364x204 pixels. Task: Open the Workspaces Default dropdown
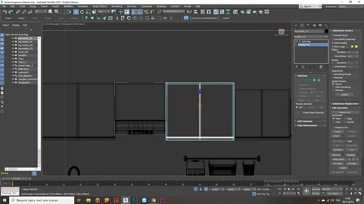pos(350,6)
